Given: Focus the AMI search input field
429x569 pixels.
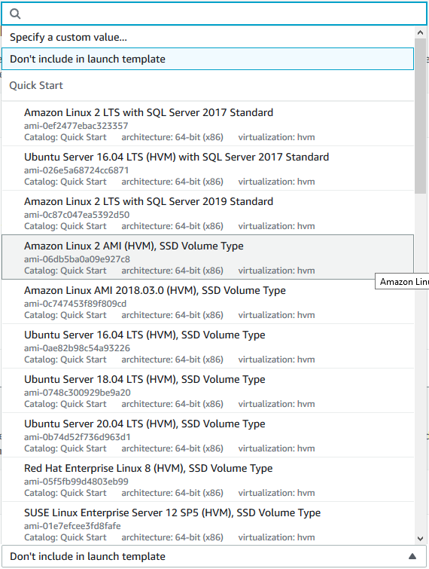Looking at the screenshot, I should [214, 14].
